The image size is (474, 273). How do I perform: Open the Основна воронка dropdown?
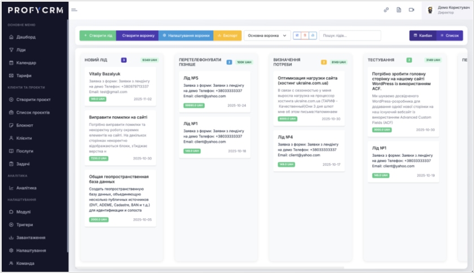(267, 35)
